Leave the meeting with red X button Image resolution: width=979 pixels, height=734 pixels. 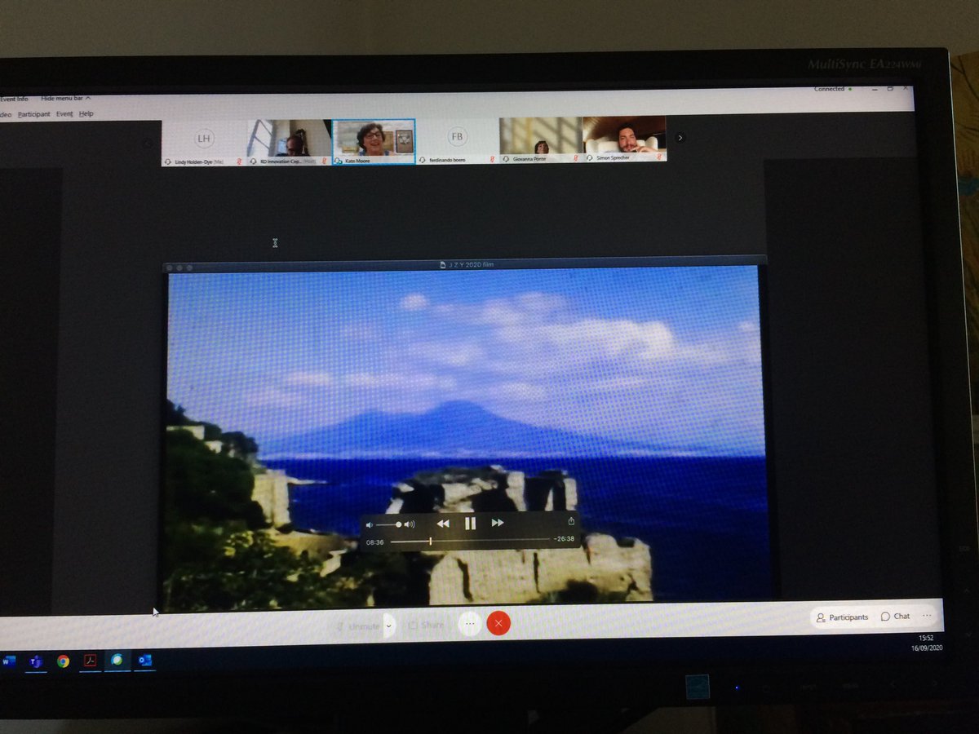498,624
